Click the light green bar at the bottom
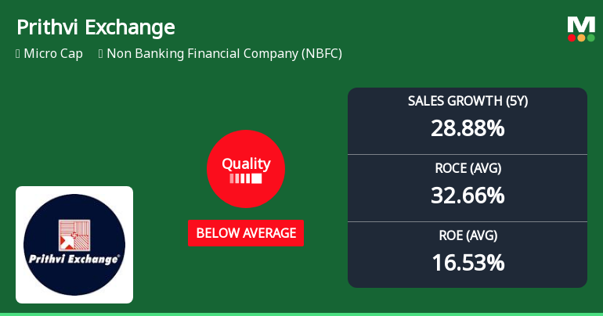 (x=301, y=314)
